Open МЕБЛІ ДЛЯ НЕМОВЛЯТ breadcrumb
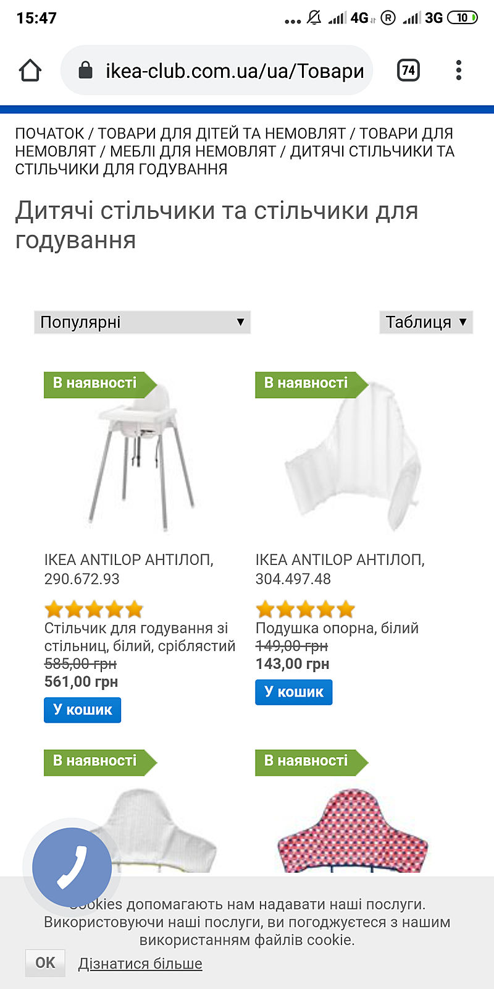 (x=193, y=151)
